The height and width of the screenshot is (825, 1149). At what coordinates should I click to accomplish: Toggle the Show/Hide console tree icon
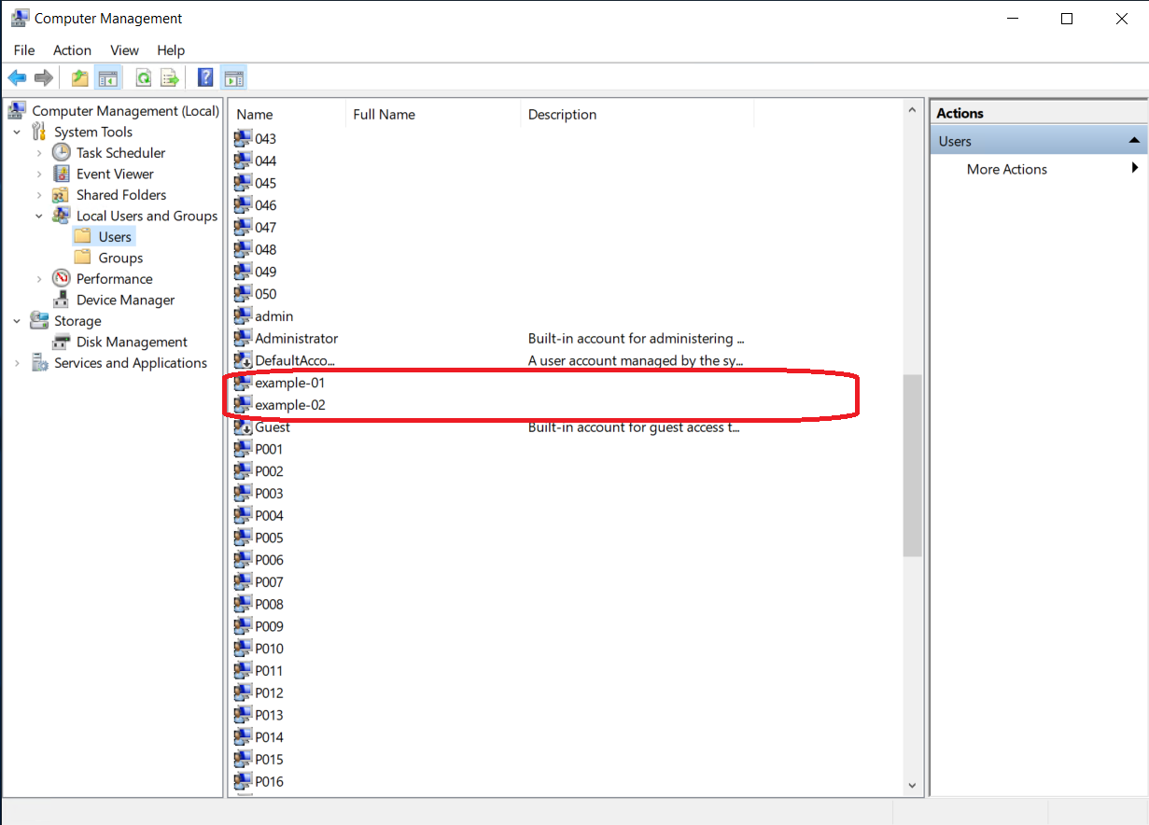(108, 77)
